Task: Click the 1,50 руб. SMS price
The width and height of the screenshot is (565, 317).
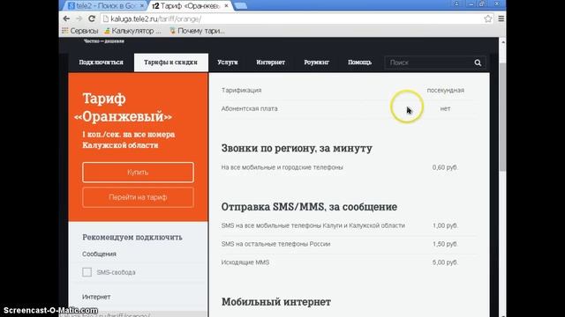Action: pyautogui.click(x=445, y=244)
